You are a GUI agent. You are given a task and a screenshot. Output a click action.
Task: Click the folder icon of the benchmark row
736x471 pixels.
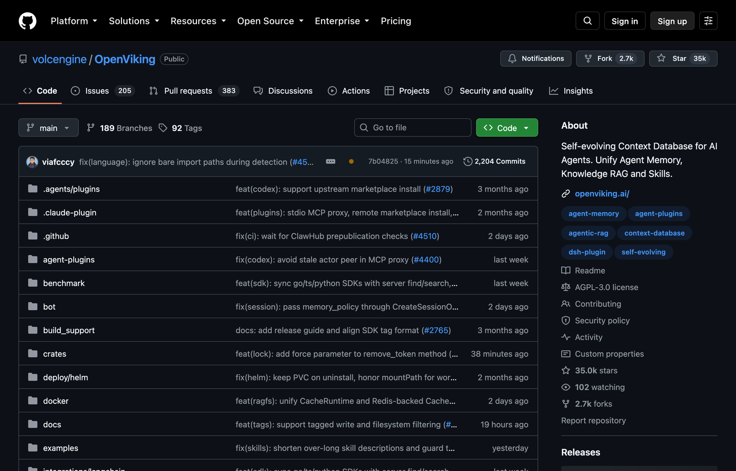point(33,283)
